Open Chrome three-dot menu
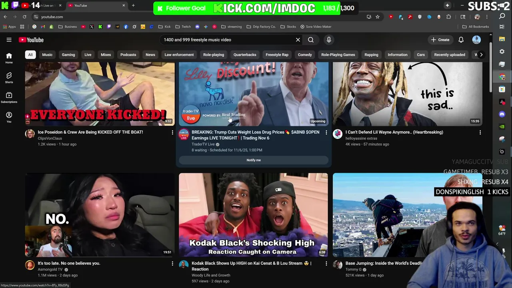The image size is (512, 288). point(487,17)
